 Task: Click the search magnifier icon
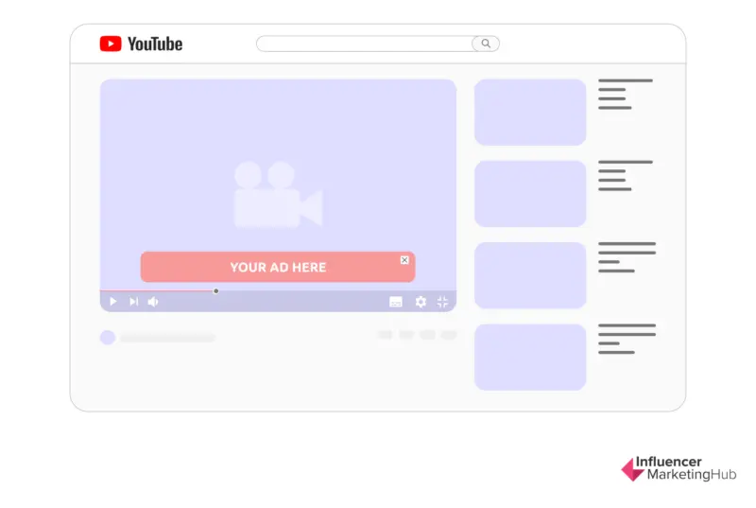[486, 44]
